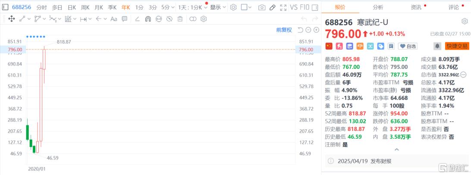The image size is (471, 175).
Task: Expand range measure tool options
Action: click(90, 19)
